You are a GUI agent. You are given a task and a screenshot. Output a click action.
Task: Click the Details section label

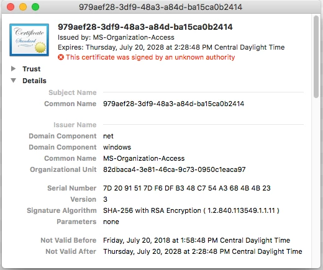34,81
